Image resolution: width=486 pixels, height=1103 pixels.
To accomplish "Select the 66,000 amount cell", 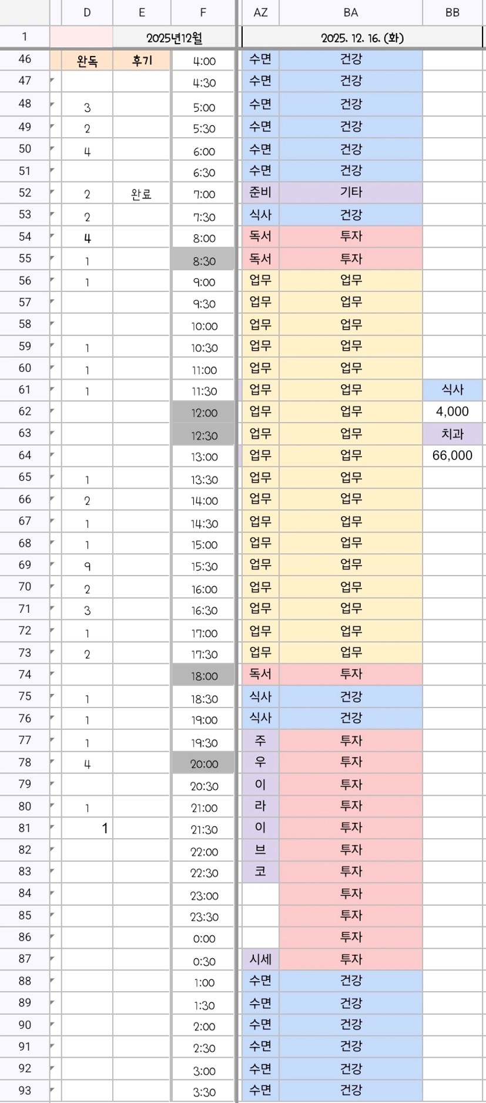I will coord(452,455).
